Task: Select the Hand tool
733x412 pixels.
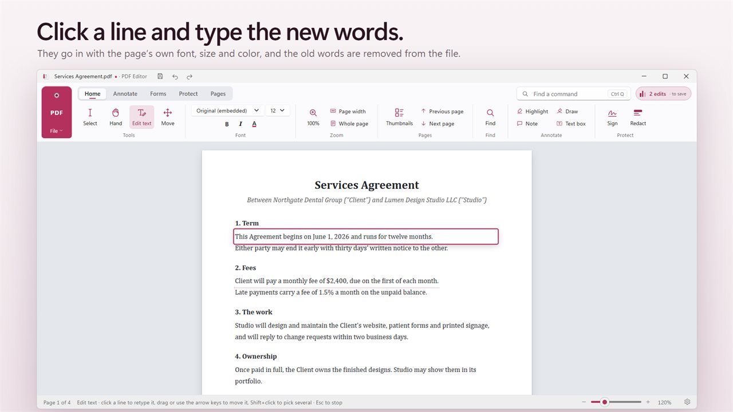Action: click(116, 117)
